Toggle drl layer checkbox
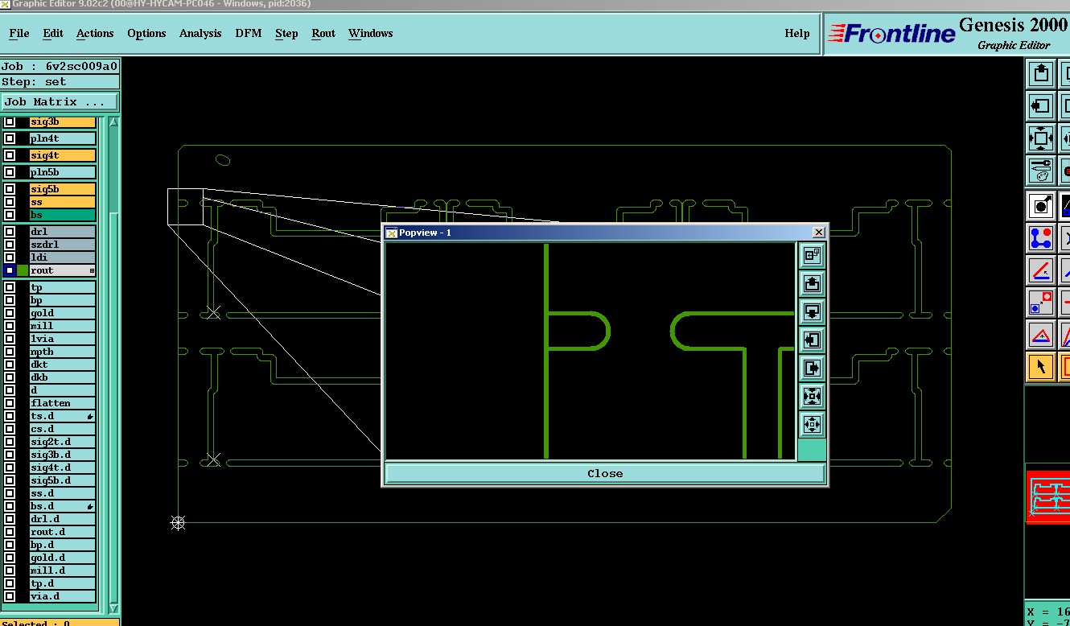 (10, 232)
